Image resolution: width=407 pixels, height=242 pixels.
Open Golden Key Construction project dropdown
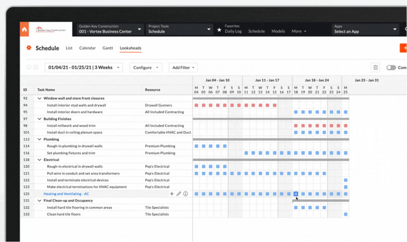click(110, 29)
